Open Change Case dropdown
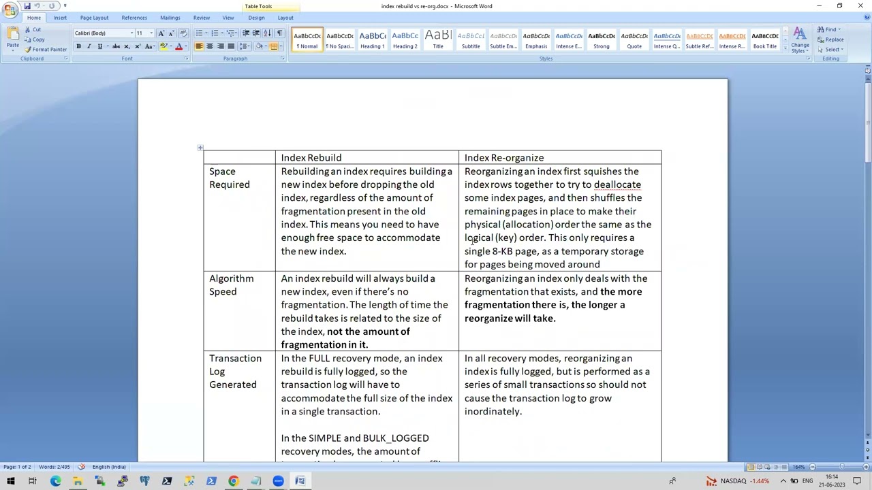 click(x=149, y=46)
